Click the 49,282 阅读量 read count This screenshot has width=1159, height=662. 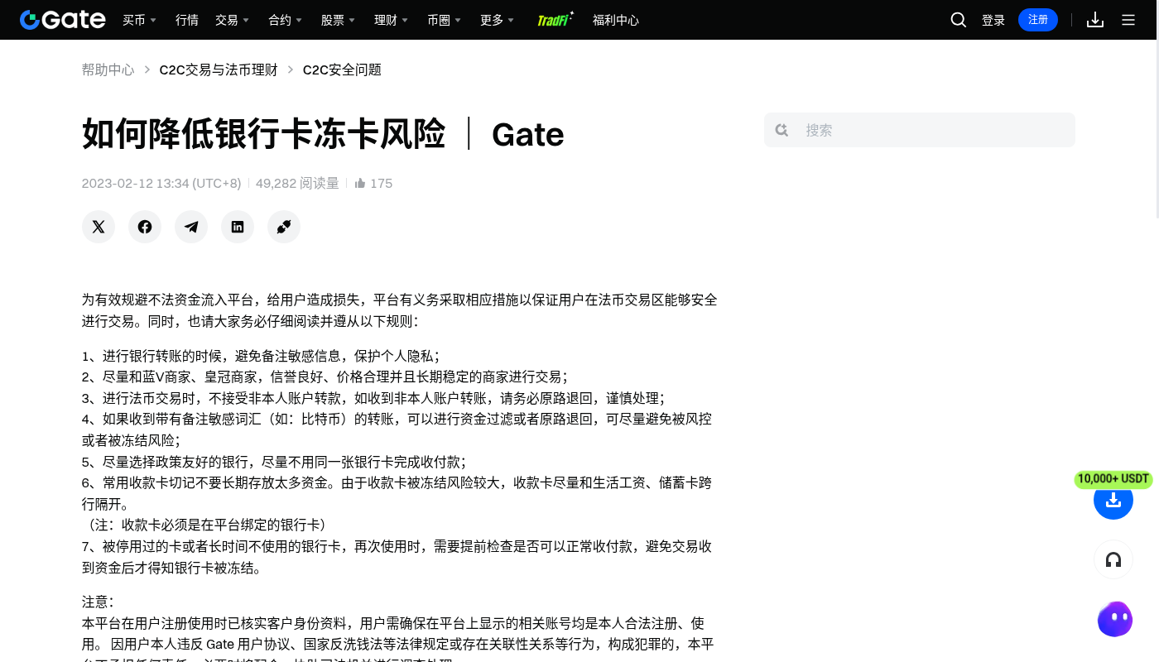coord(297,184)
